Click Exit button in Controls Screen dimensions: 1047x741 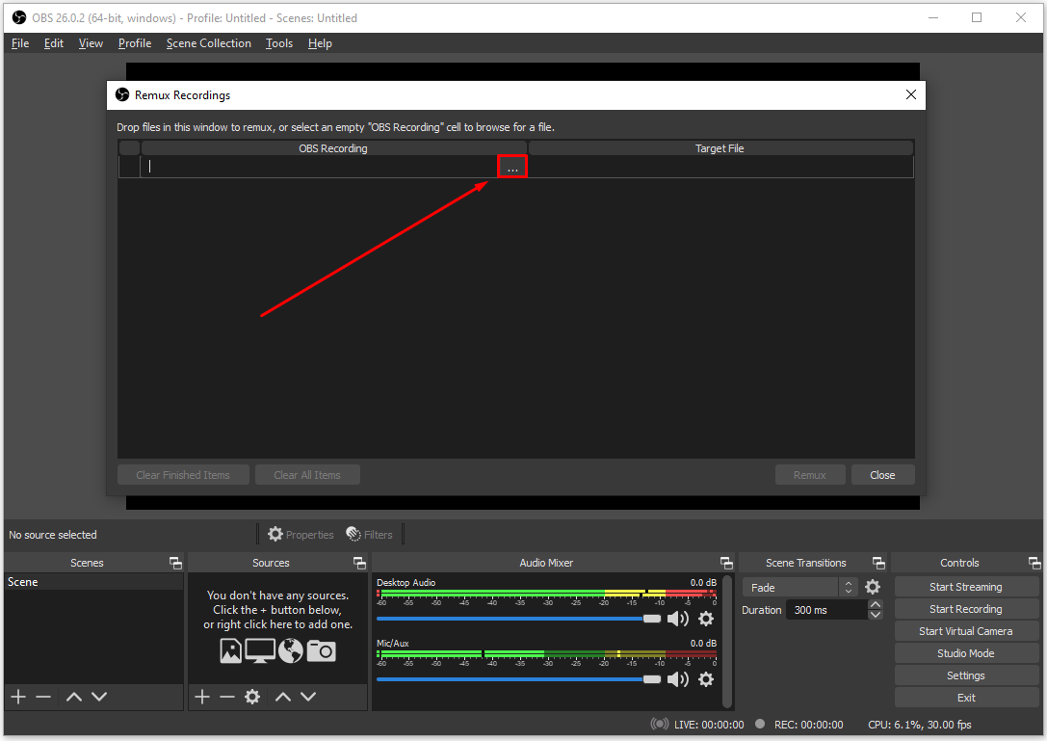pyautogui.click(x=965, y=698)
